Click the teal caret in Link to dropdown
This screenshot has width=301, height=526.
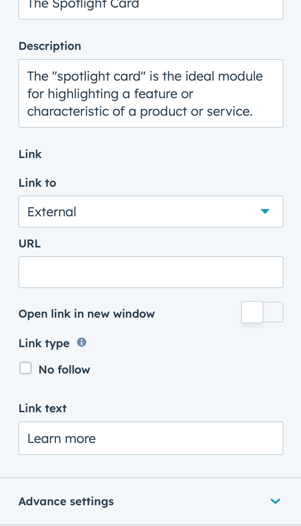tap(265, 212)
